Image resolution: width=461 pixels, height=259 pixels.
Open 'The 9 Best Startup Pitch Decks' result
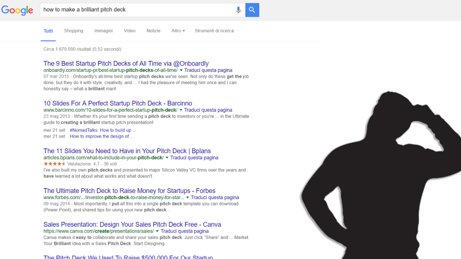pyautogui.click(x=126, y=63)
